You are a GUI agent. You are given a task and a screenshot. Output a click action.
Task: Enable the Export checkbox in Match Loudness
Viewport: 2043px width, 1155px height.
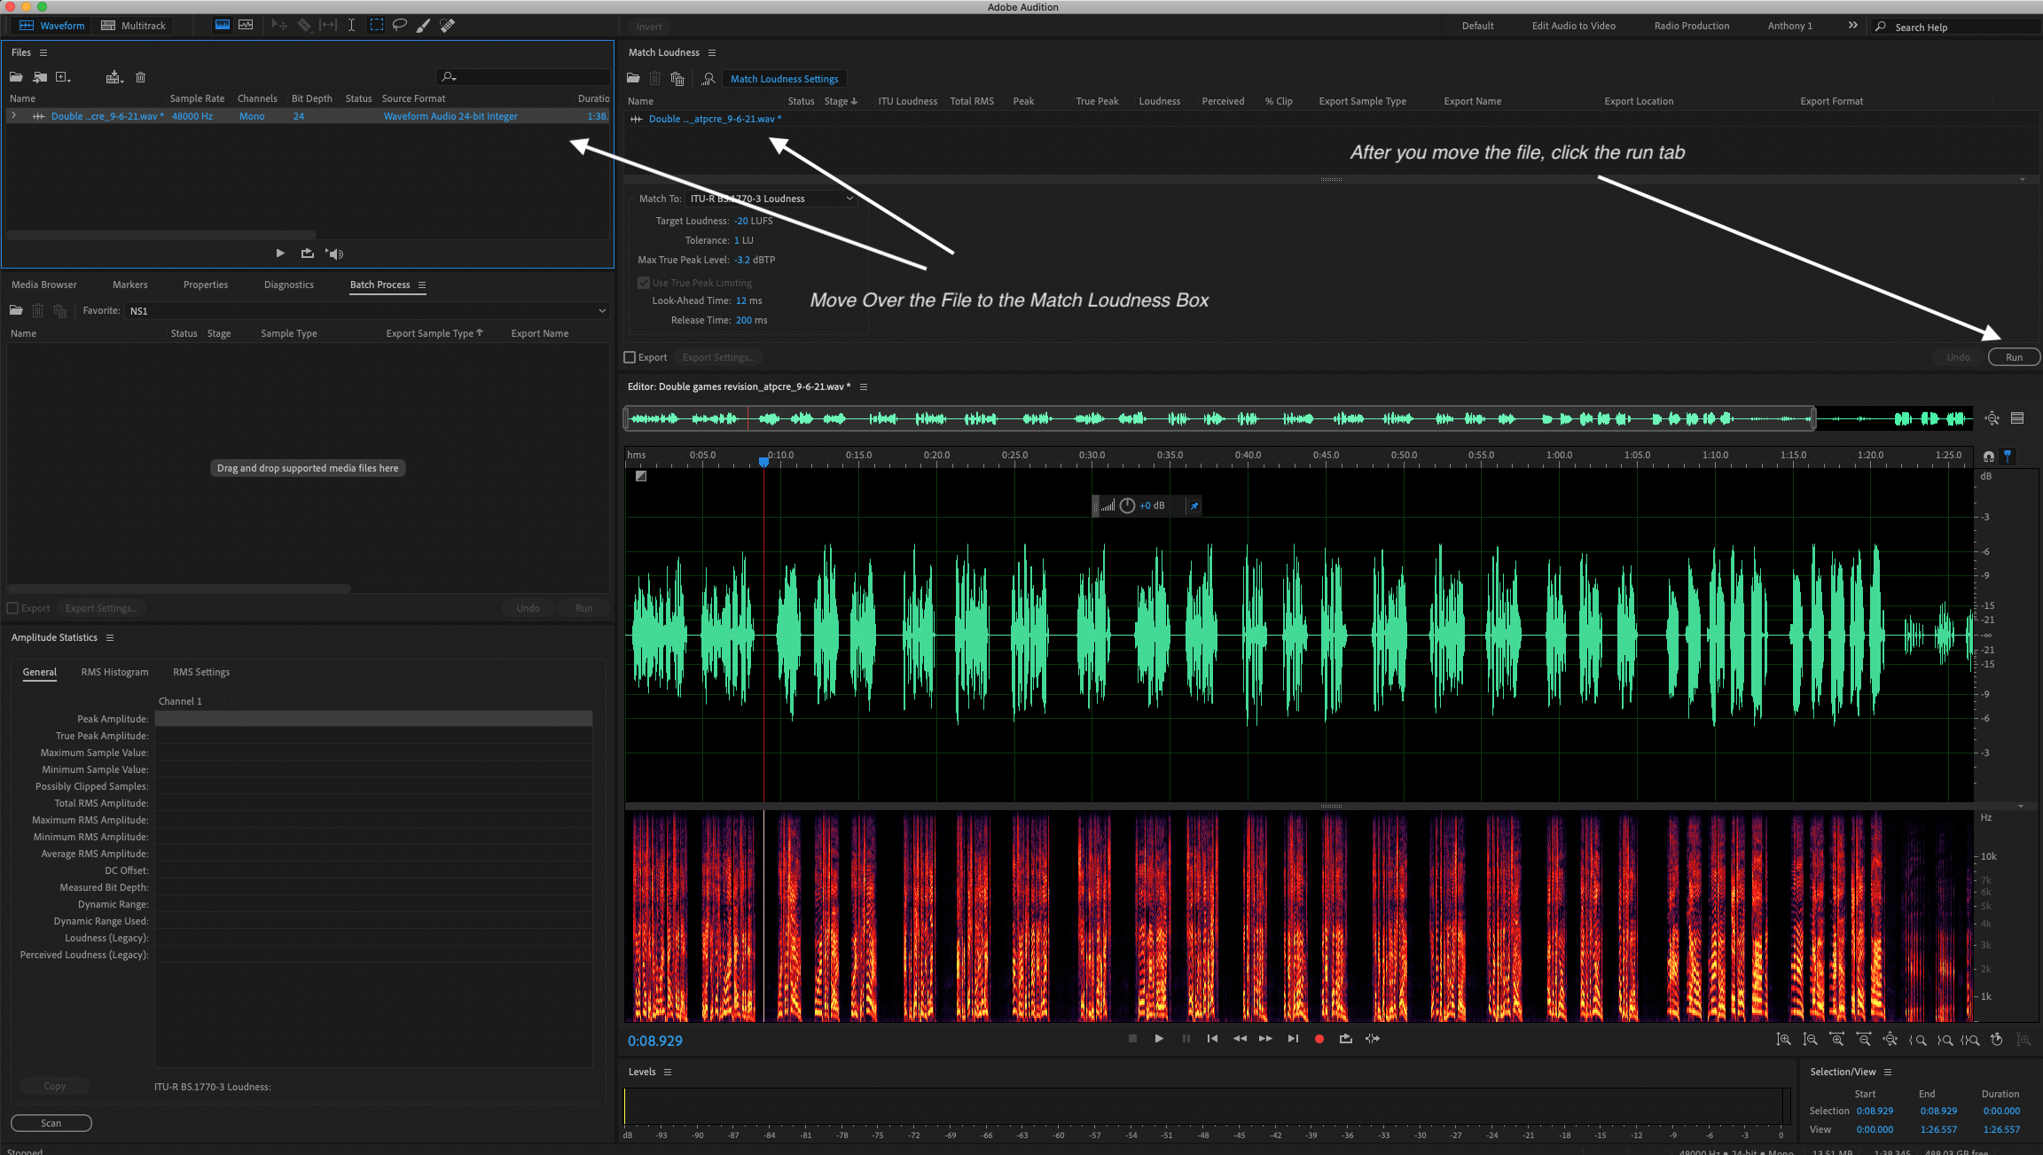coord(630,357)
